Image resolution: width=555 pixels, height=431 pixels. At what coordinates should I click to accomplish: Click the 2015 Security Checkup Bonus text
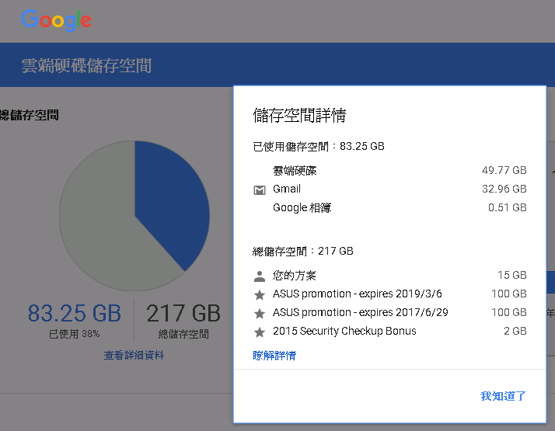point(344,331)
